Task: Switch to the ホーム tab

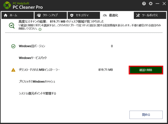Action: [x=17, y=15]
